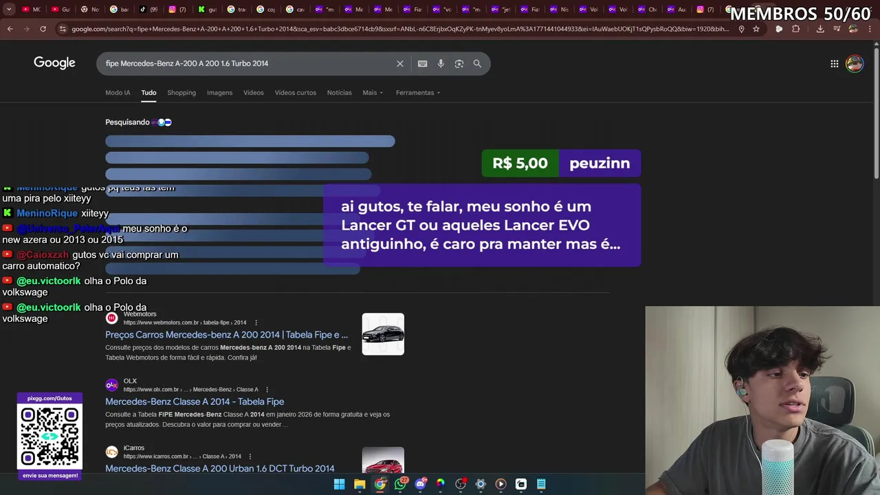Open the on-screen keyboard input tool
Screen dimensions: 880x495
pos(423,63)
